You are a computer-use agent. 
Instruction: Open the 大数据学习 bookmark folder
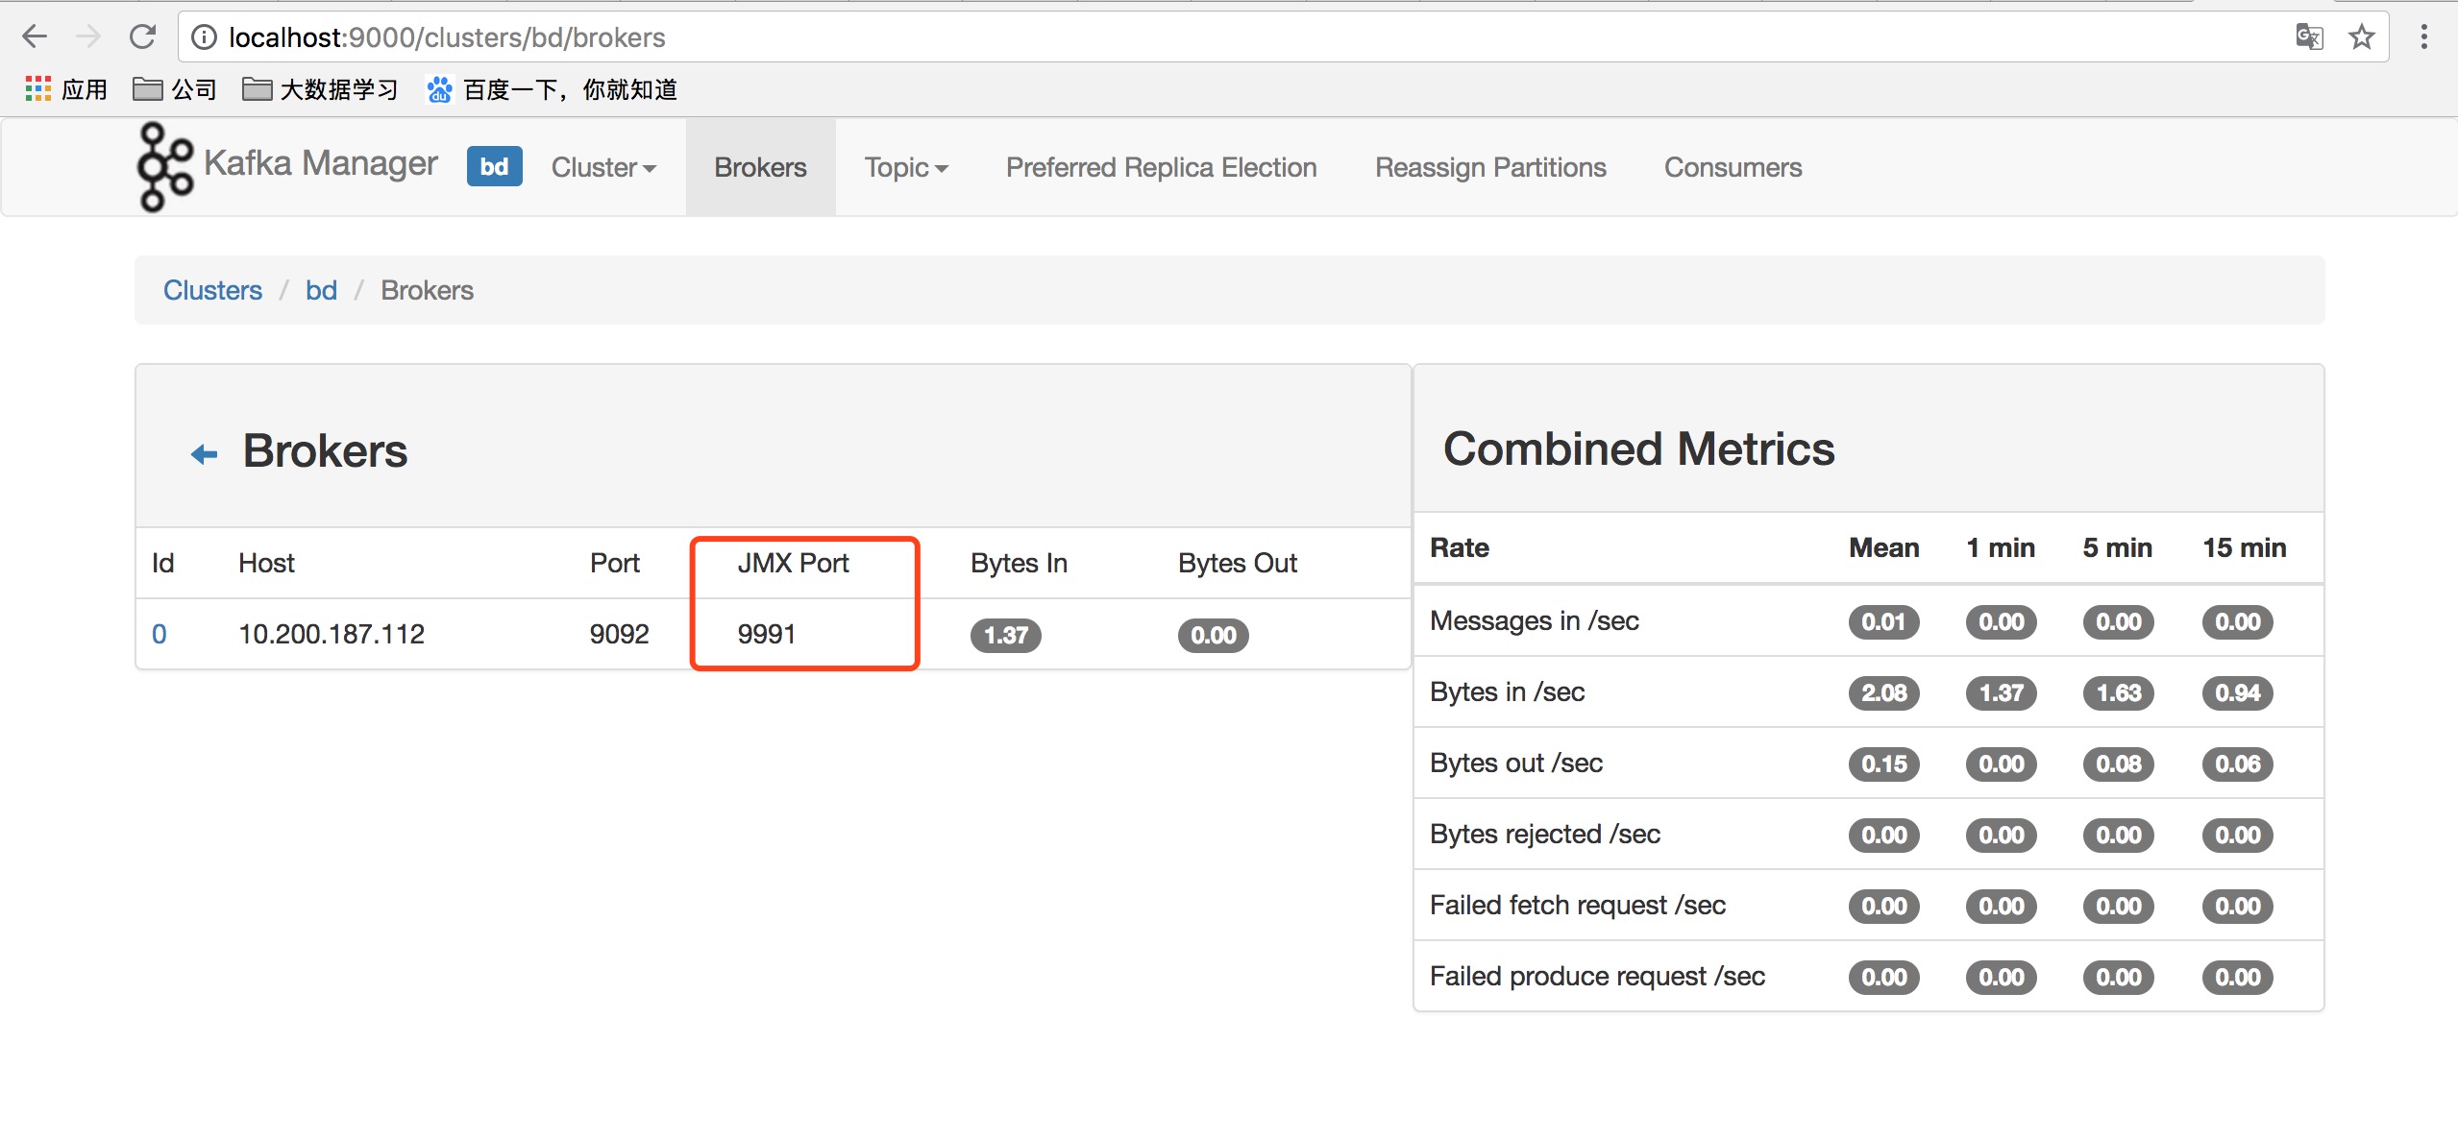[320, 89]
